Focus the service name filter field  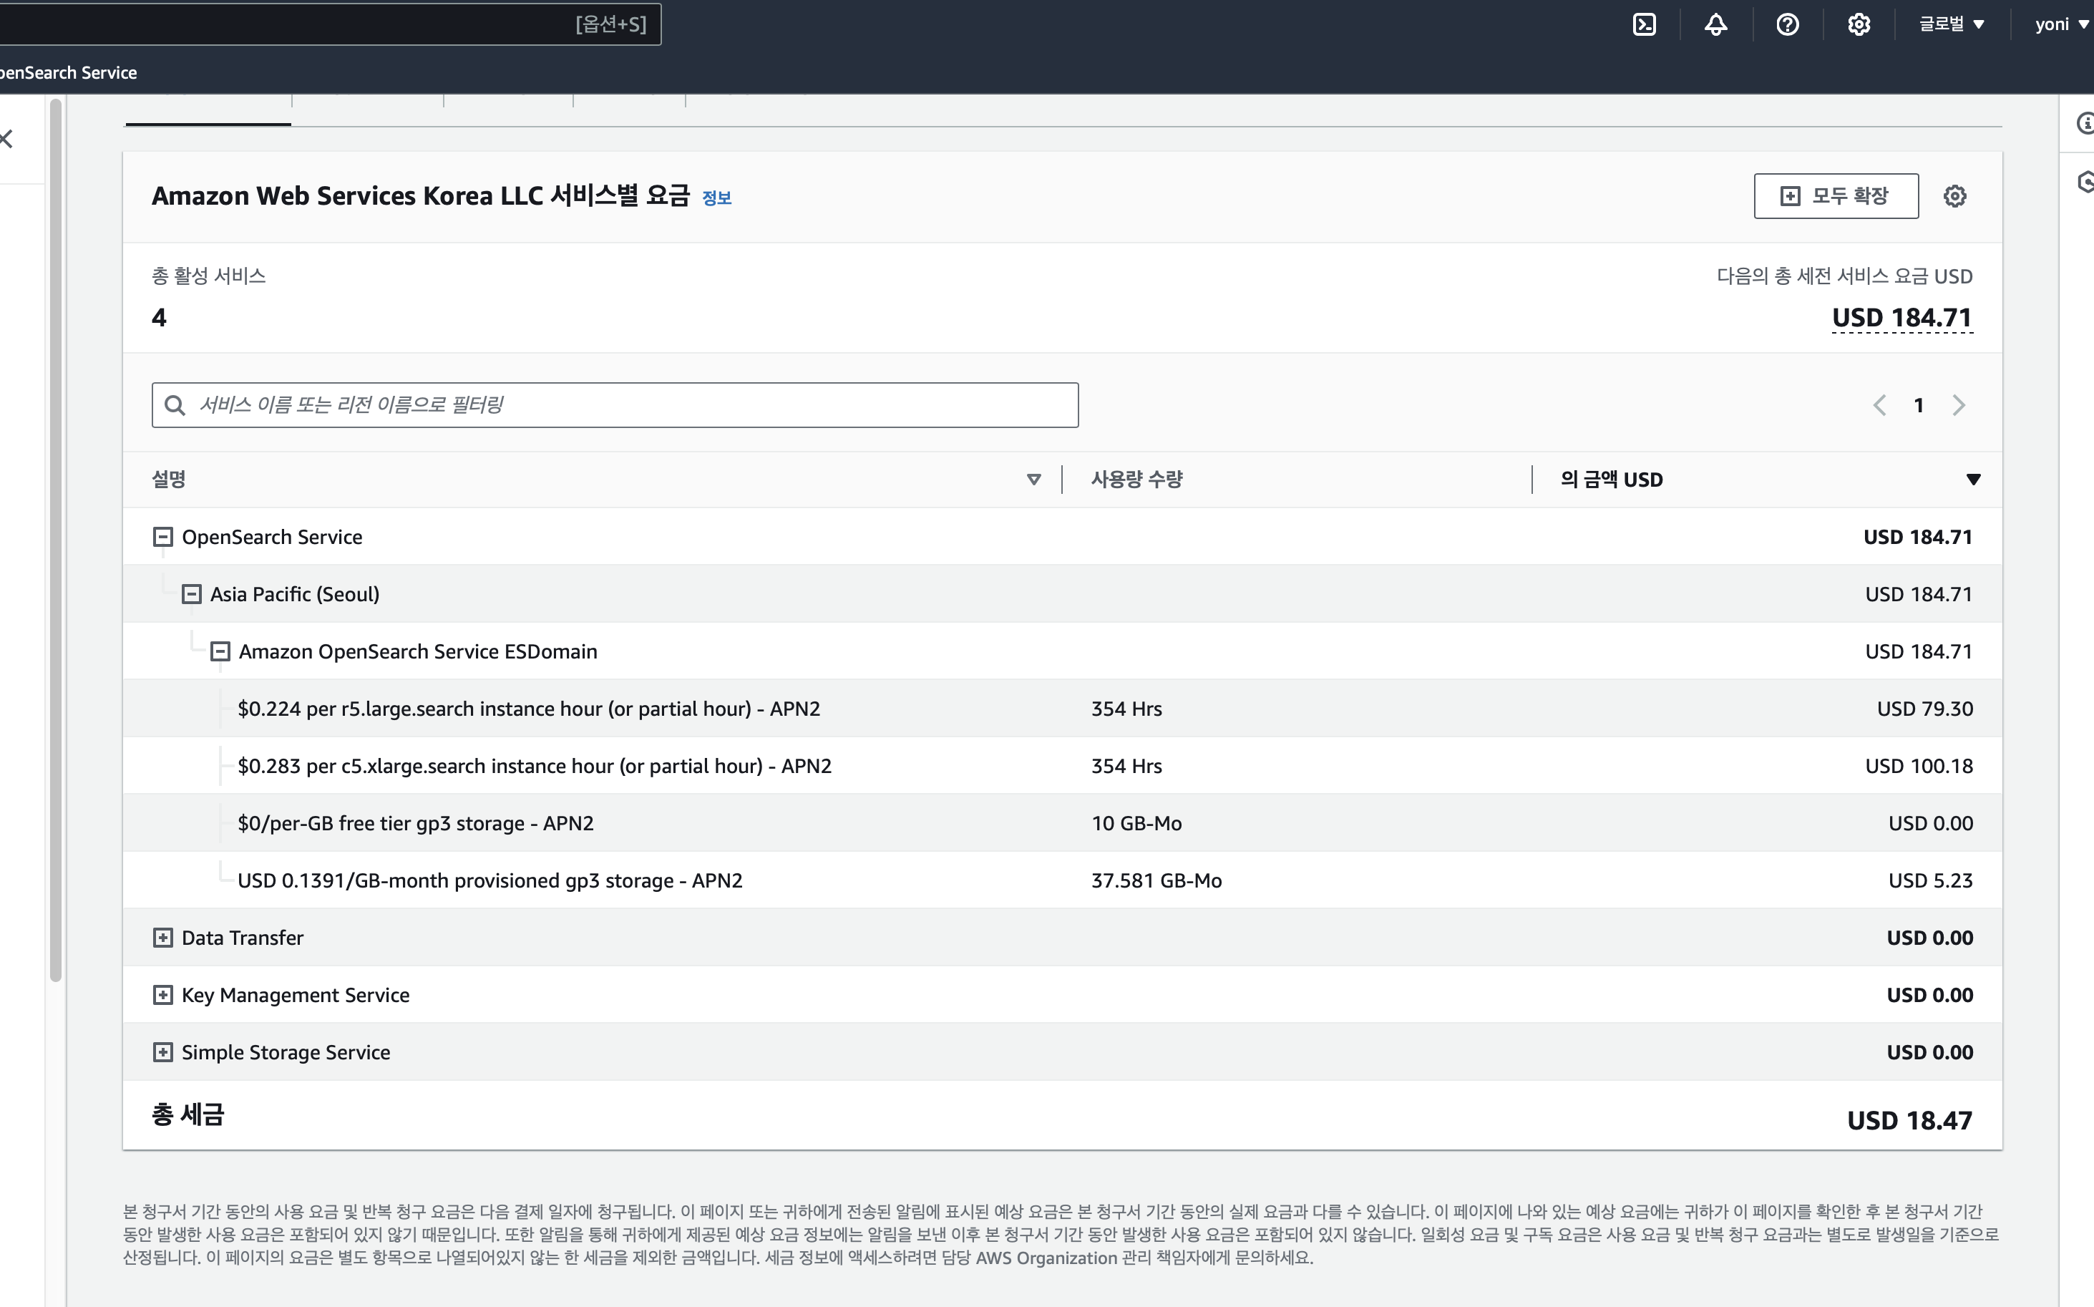click(x=615, y=404)
